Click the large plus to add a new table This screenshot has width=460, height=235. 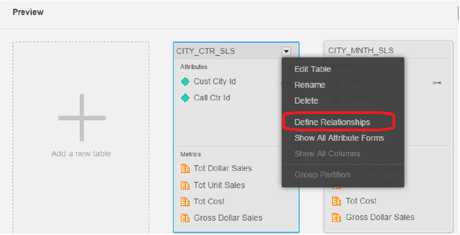[82, 118]
